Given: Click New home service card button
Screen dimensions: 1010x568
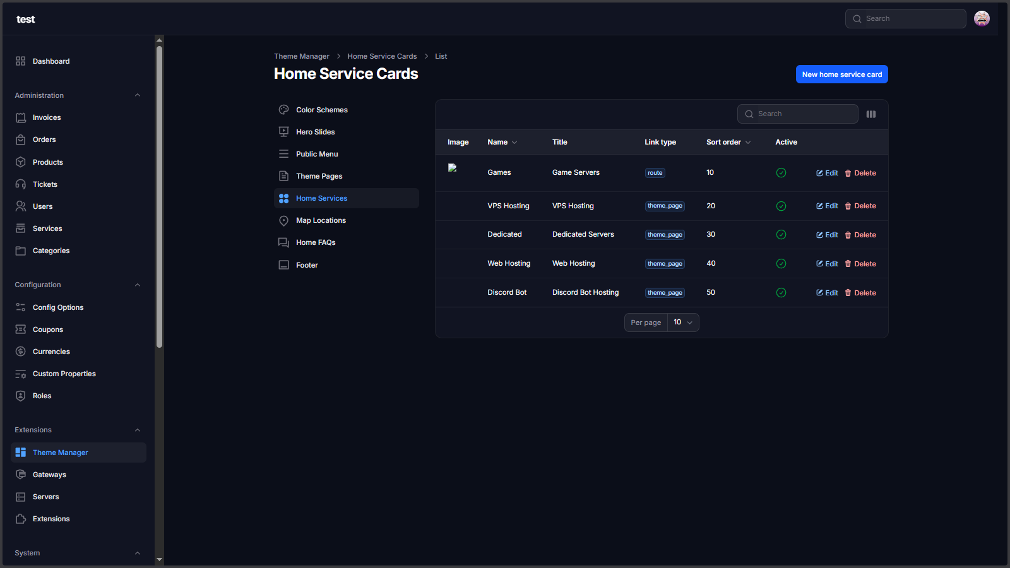Looking at the screenshot, I should tap(841, 74).
